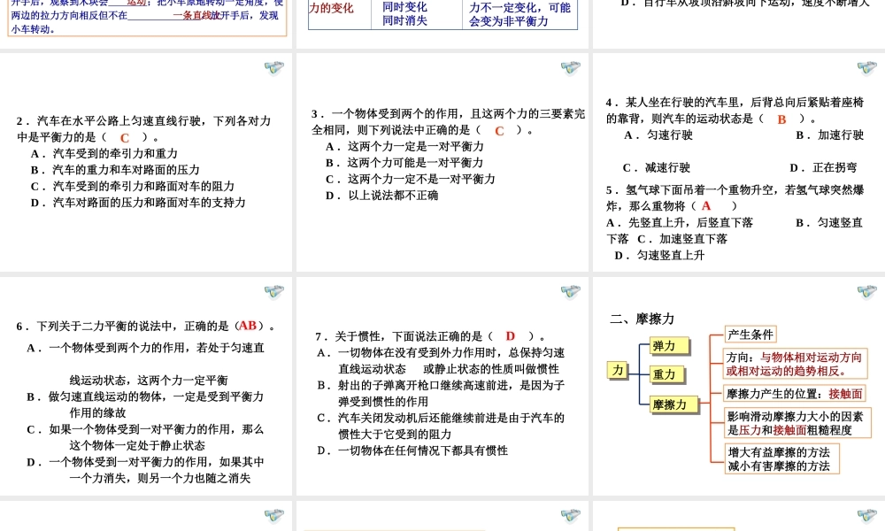Click the table cell 力不一定变化，可能会变为非平衡力
885x531 pixels.
point(519,14)
